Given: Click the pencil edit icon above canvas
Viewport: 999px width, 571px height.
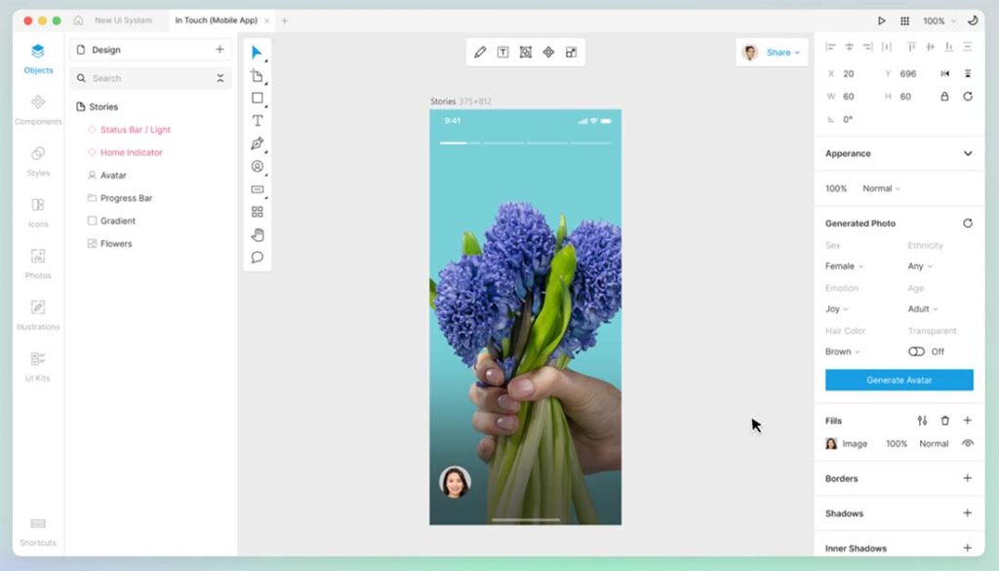Looking at the screenshot, I should point(480,53).
